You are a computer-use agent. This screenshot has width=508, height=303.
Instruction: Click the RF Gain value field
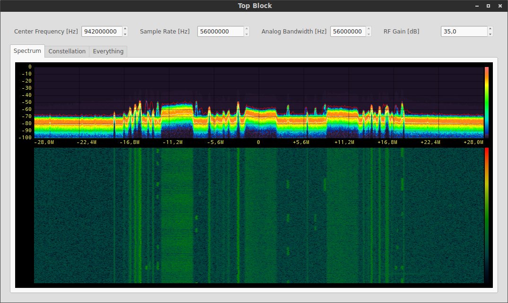(x=464, y=32)
